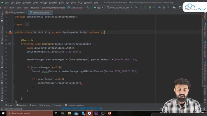Open File Explorer from the taskbar
Screen dimensions: 207x116
coord(69,113)
